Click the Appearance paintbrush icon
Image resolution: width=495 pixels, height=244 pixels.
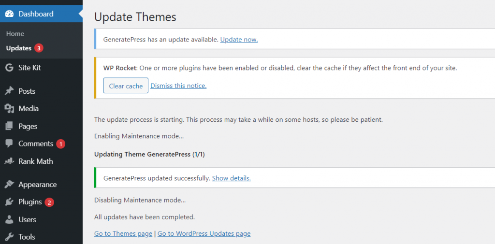click(x=10, y=185)
